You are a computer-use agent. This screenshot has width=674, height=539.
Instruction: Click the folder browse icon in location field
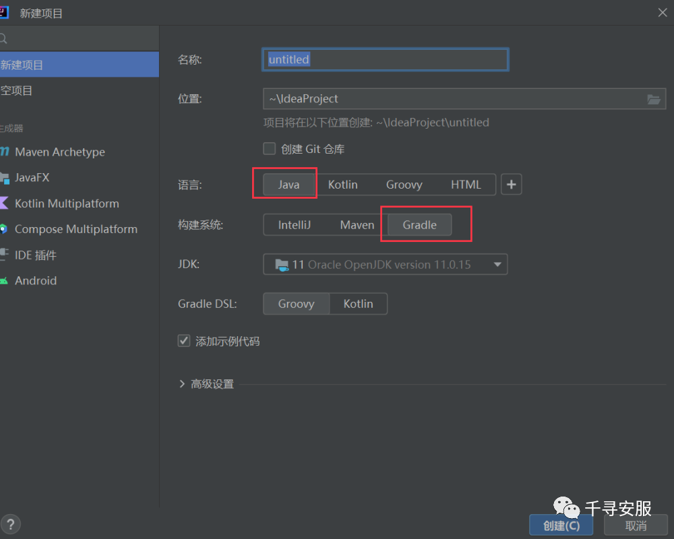(654, 99)
